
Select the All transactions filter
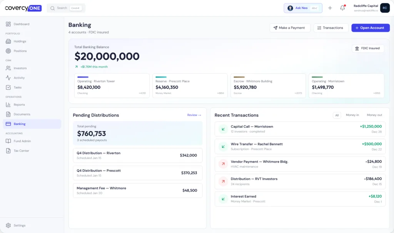(337, 115)
